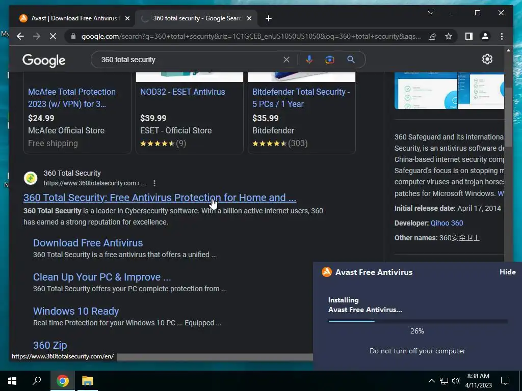Follow the Qihoo 360 developer link

point(447,223)
